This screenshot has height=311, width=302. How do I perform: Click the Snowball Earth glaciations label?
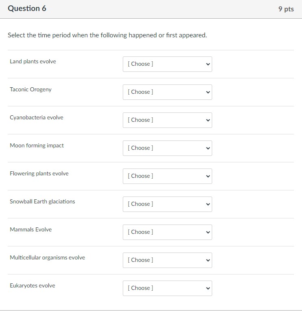tap(43, 202)
